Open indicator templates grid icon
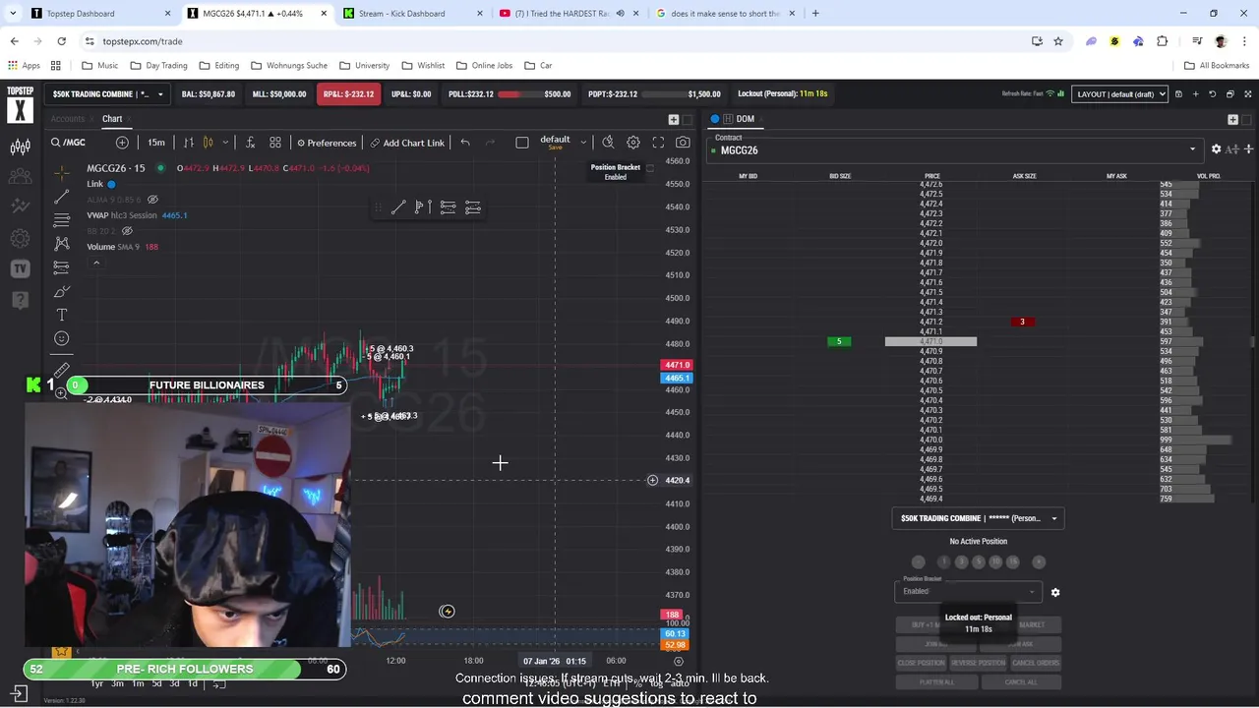Image resolution: width=1259 pixels, height=708 pixels. tap(275, 143)
